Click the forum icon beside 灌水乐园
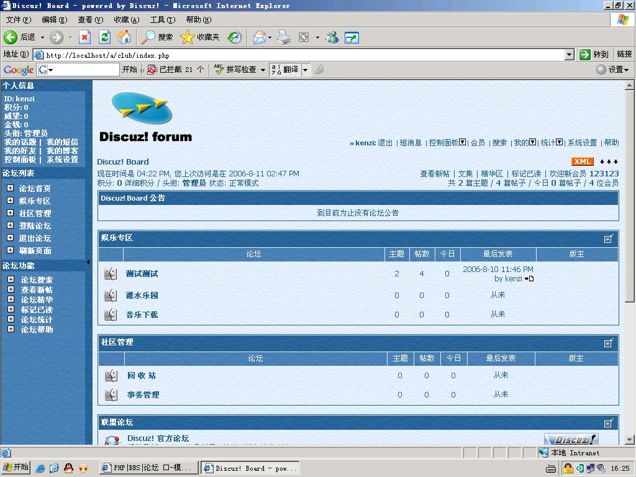The width and height of the screenshot is (636, 477). (111, 295)
